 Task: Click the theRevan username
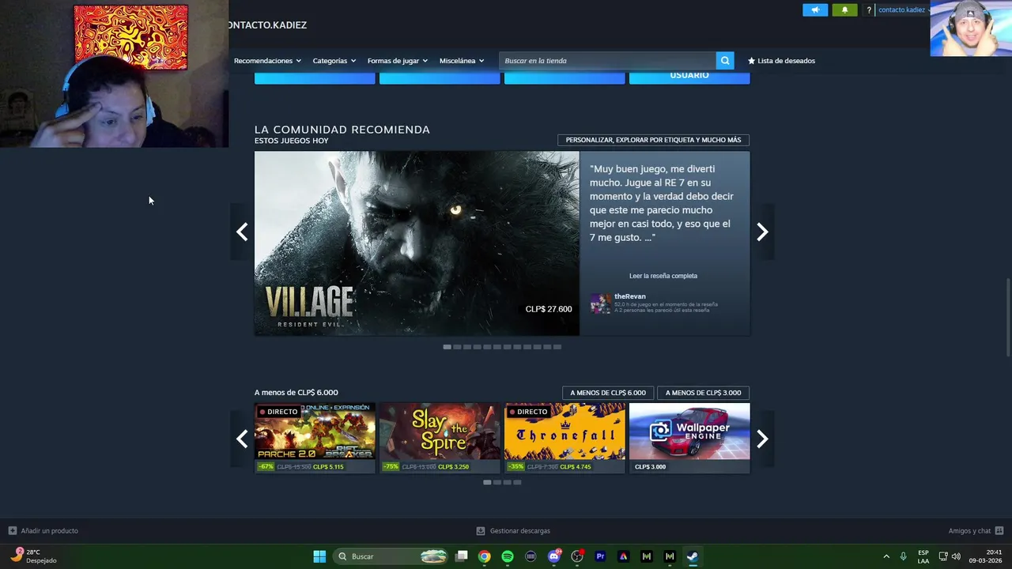(630, 296)
